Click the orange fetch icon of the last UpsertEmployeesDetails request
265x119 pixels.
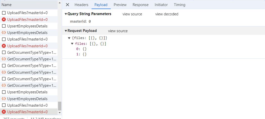[x=4, y=99]
